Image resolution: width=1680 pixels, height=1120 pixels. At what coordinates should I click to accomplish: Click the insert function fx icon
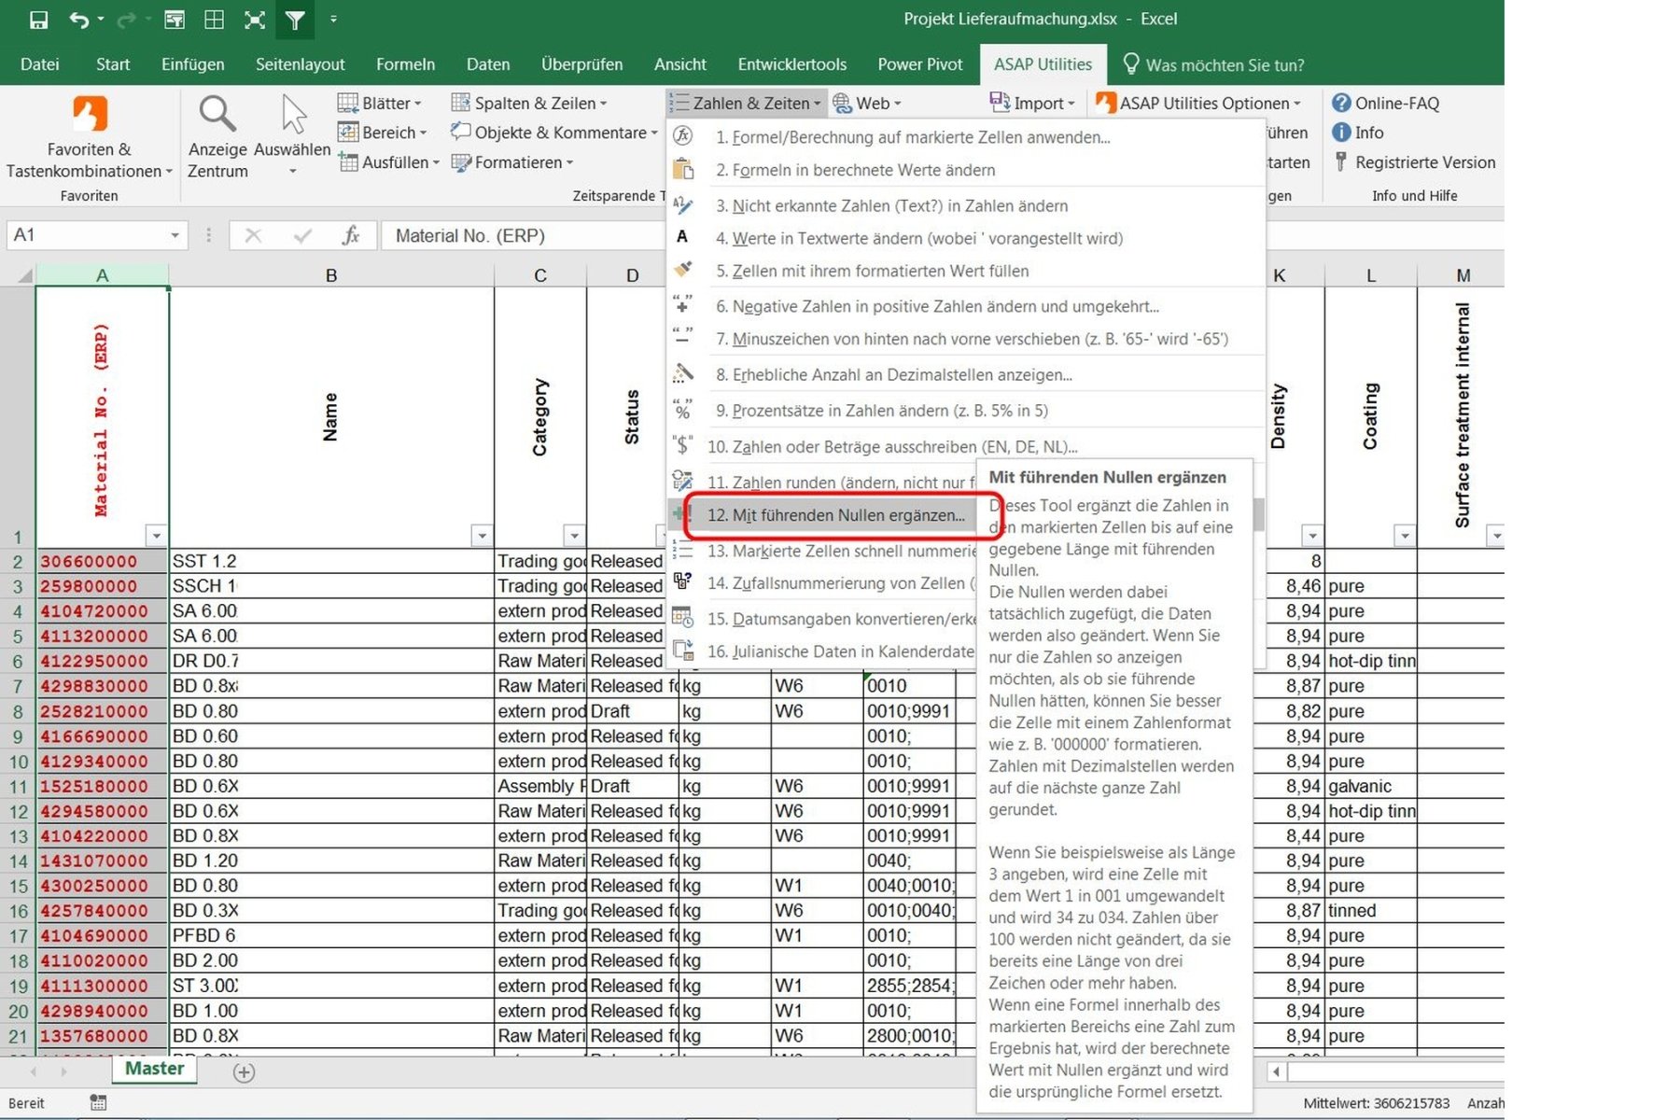[351, 235]
